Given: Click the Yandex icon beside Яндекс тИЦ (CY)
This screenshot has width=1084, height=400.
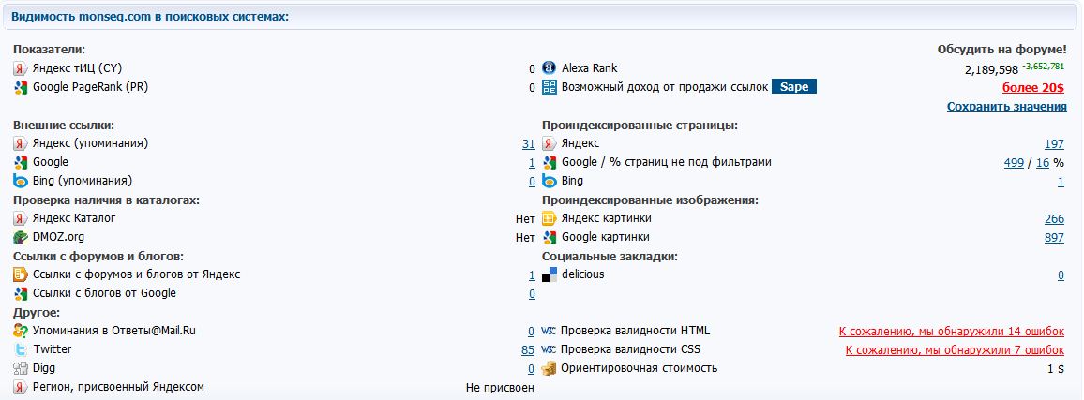Looking at the screenshot, I should click(21, 68).
